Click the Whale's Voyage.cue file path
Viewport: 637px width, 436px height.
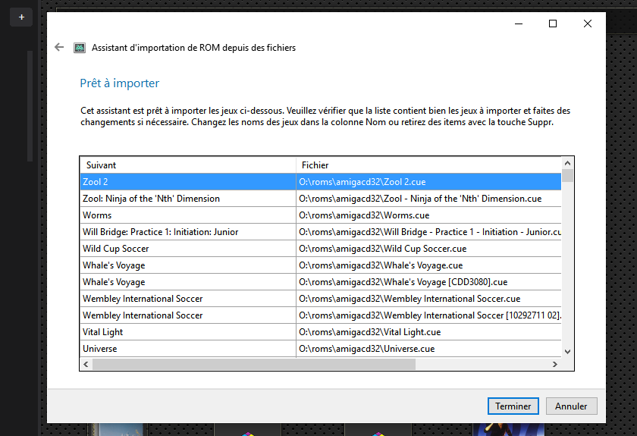click(x=428, y=265)
